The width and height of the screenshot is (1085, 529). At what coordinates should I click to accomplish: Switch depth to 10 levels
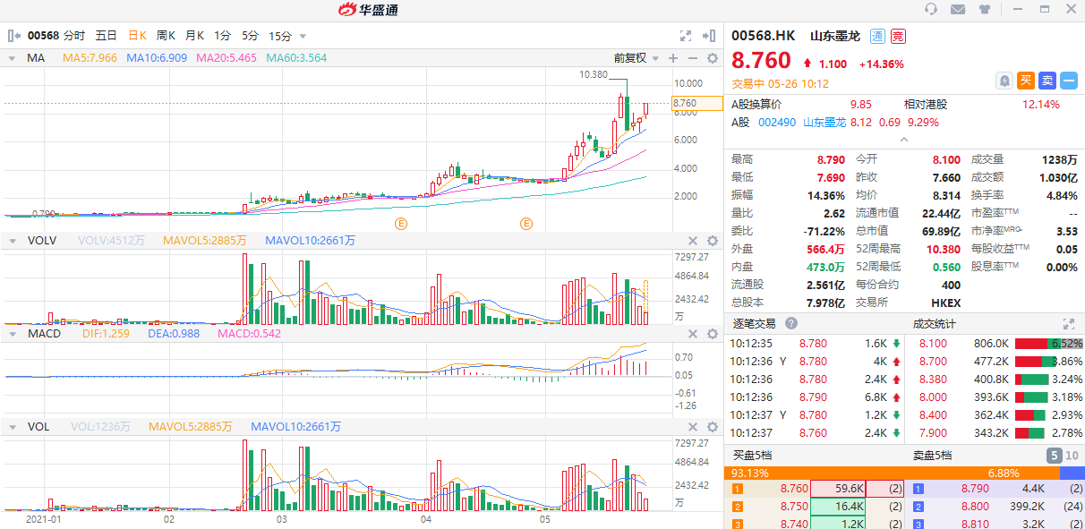[x=1072, y=456]
